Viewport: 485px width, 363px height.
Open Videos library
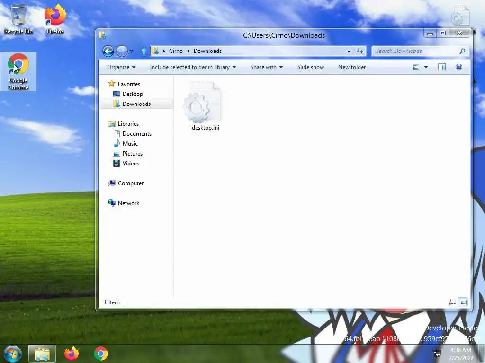(131, 163)
